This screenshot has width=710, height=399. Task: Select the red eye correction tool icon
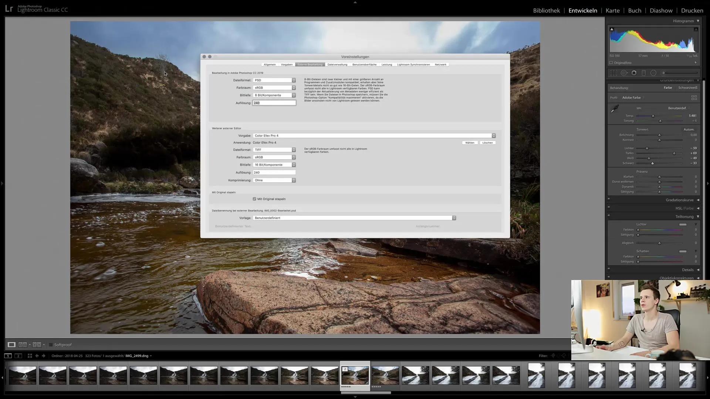pos(634,73)
